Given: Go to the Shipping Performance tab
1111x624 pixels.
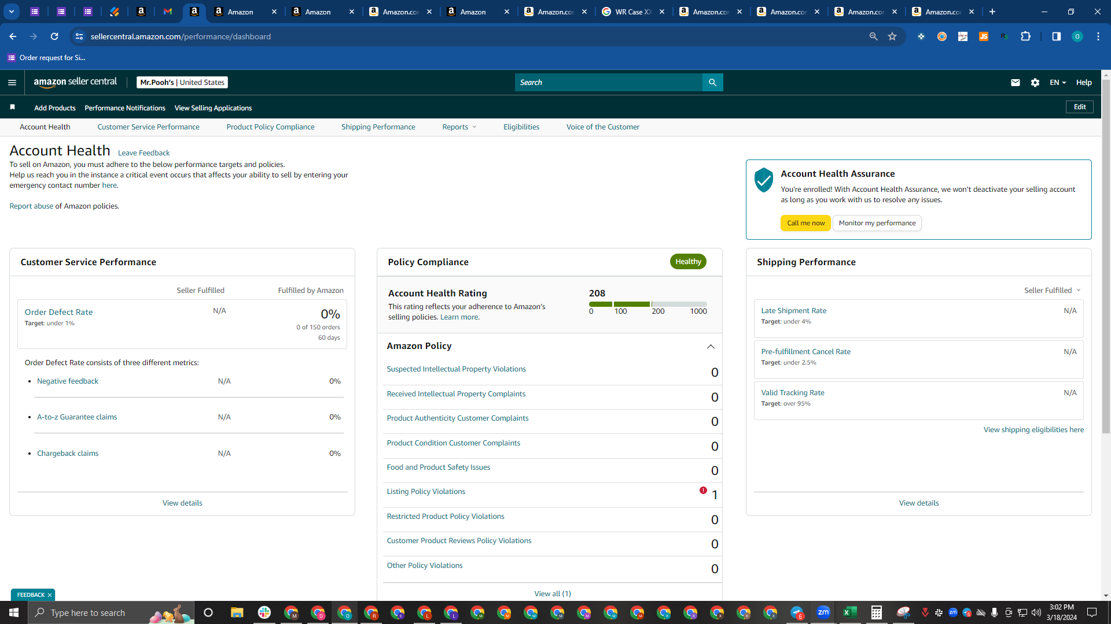Looking at the screenshot, I should [x=378, y=127].
